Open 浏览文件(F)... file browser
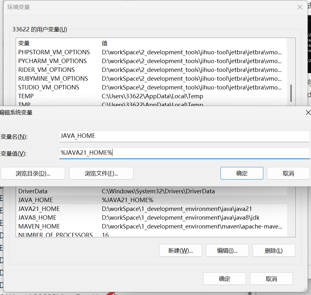 101,173
